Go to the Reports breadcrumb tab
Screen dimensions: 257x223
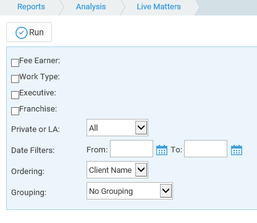coord(31,7)
